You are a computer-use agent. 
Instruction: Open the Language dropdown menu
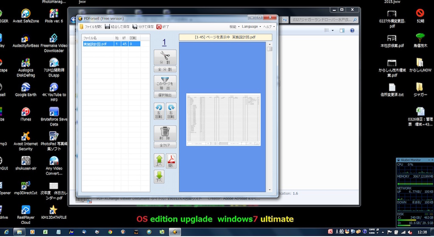tap(251, 27)
